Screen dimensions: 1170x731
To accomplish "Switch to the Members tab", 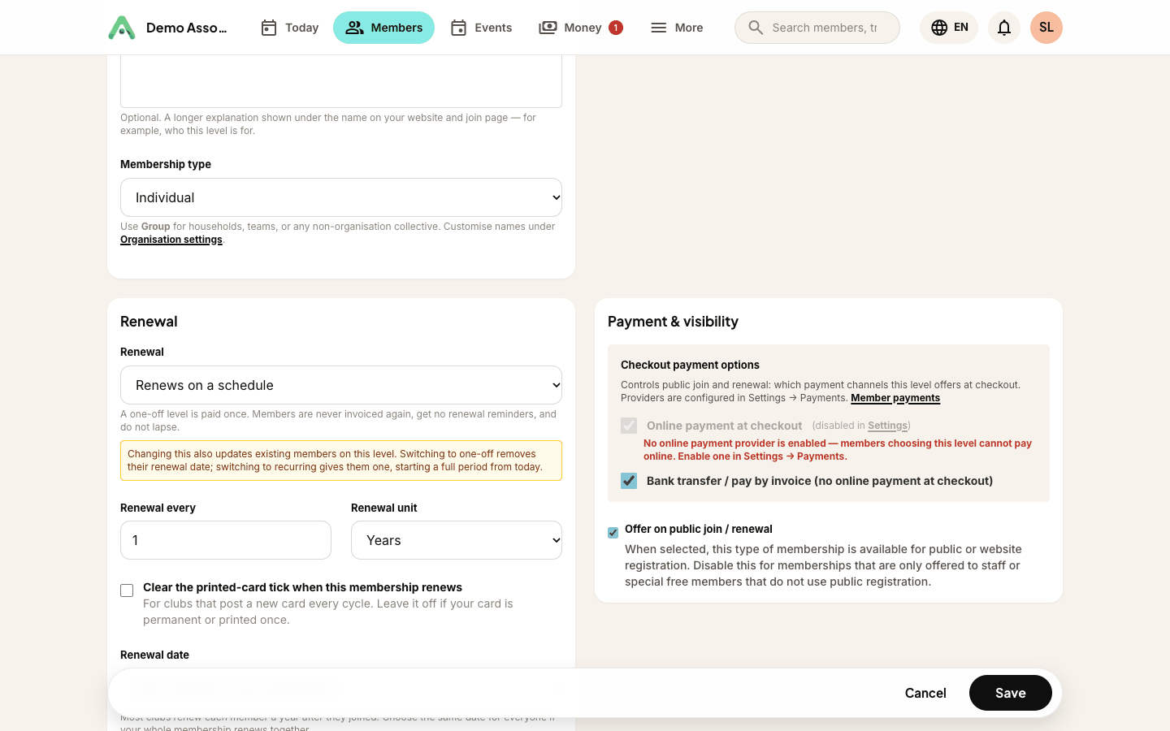I will (383, 28).
